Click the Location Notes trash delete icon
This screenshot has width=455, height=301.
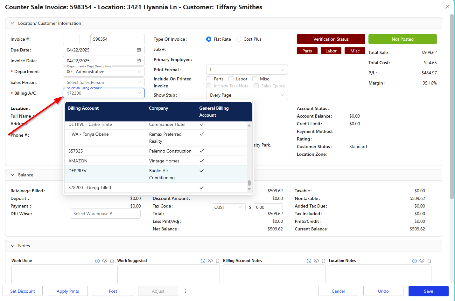(429, 261)
